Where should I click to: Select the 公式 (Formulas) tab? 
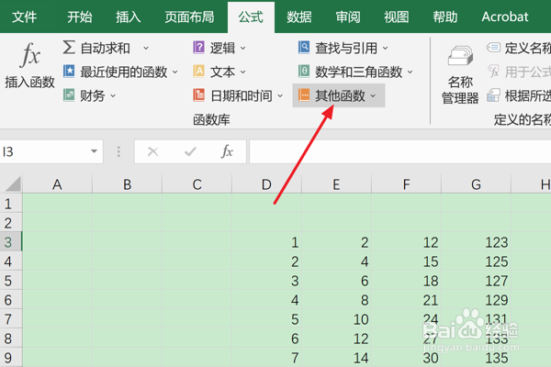pos(251,17)
